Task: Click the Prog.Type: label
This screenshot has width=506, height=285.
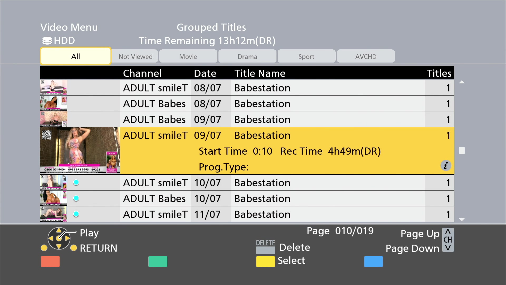Action: pos(224,167)
